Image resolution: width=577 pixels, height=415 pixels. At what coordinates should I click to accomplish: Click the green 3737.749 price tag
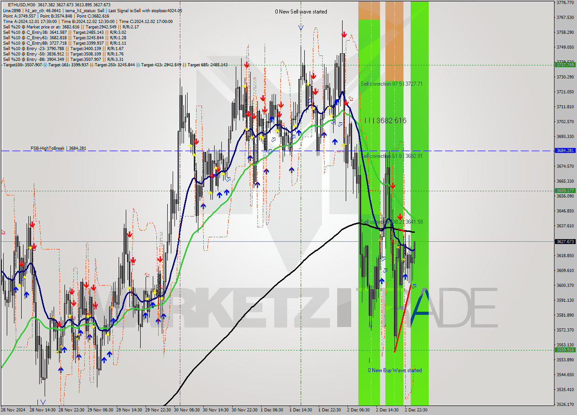[565, 65]
